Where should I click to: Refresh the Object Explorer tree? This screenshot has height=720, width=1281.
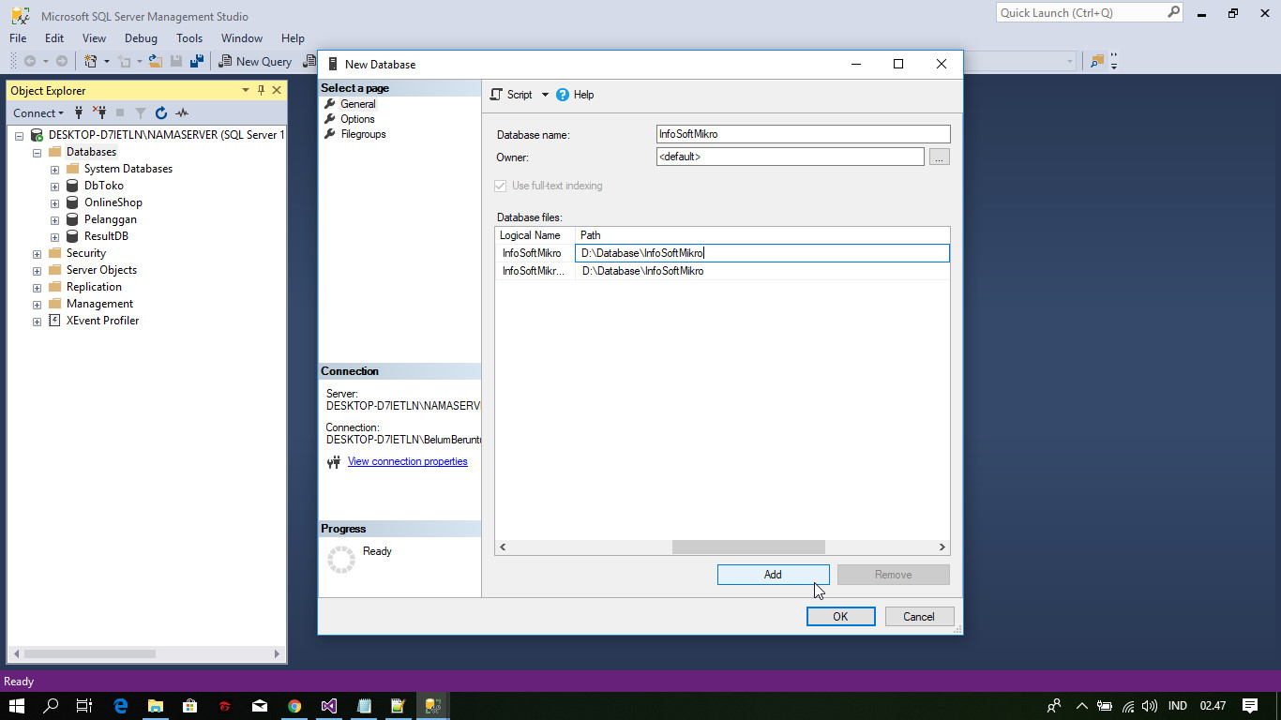160,112
